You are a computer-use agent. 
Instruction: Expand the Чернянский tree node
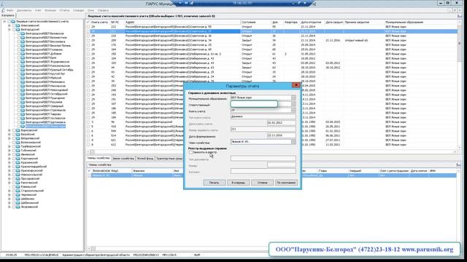click(9, 195)
